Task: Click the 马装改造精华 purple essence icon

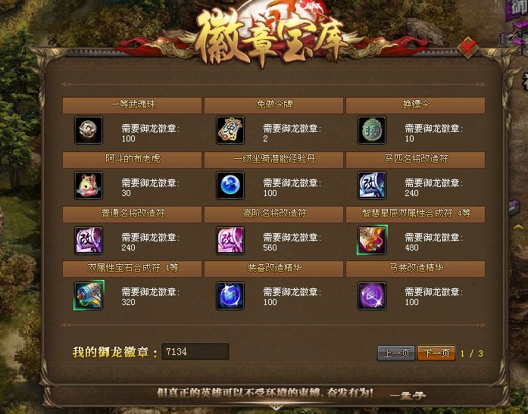Action: click(372, 296)
